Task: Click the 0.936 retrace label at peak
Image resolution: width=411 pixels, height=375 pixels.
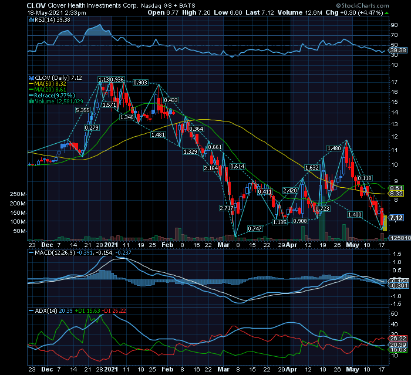Action: click(x=117, y=79)
